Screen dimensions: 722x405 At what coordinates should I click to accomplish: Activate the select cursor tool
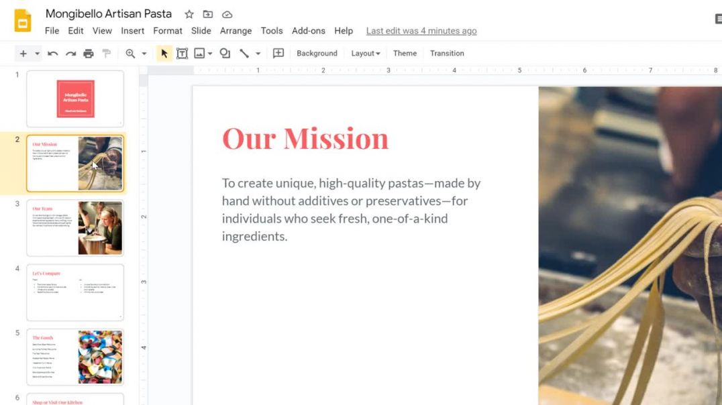(164, 54)
